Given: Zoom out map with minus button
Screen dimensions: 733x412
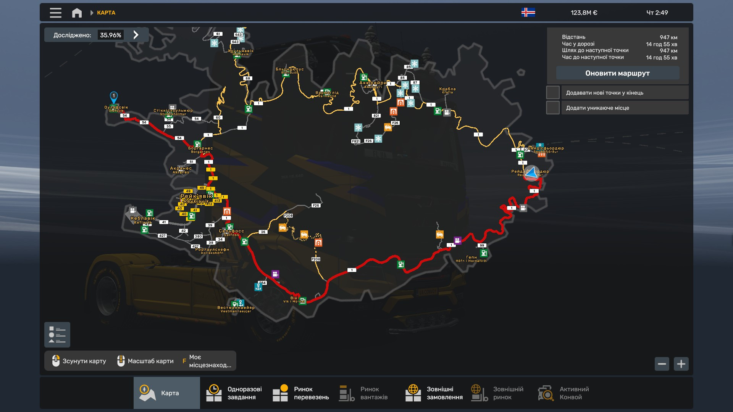Looking at the screenshot, I should (662, 364).
